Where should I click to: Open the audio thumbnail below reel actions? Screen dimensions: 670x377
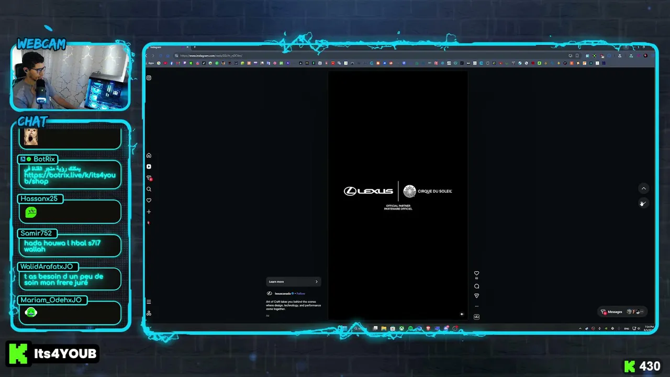click(476, 317)
